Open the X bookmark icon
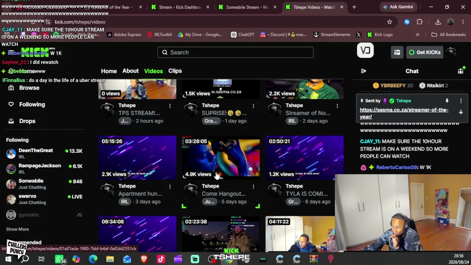 tap(359, 35)
